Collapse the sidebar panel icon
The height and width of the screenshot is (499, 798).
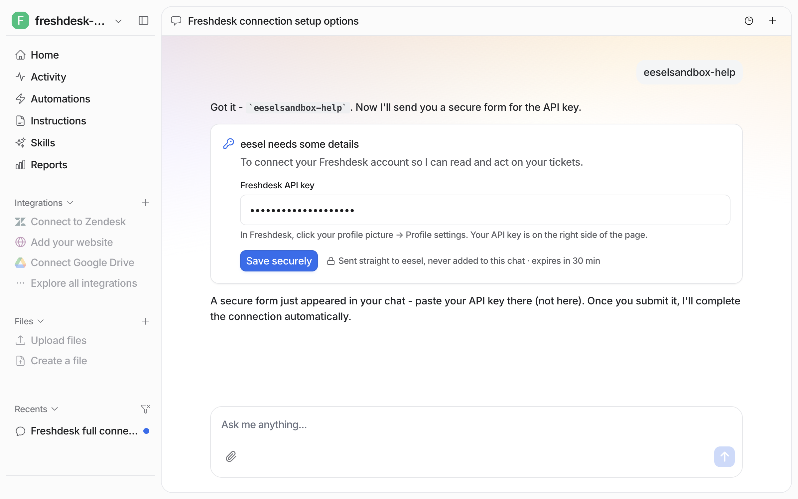[x=143, y=21]
